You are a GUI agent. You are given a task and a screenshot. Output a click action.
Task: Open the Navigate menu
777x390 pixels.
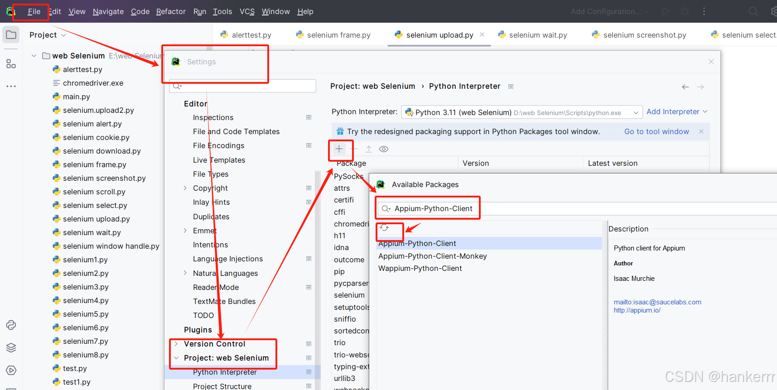pos(108,11)
